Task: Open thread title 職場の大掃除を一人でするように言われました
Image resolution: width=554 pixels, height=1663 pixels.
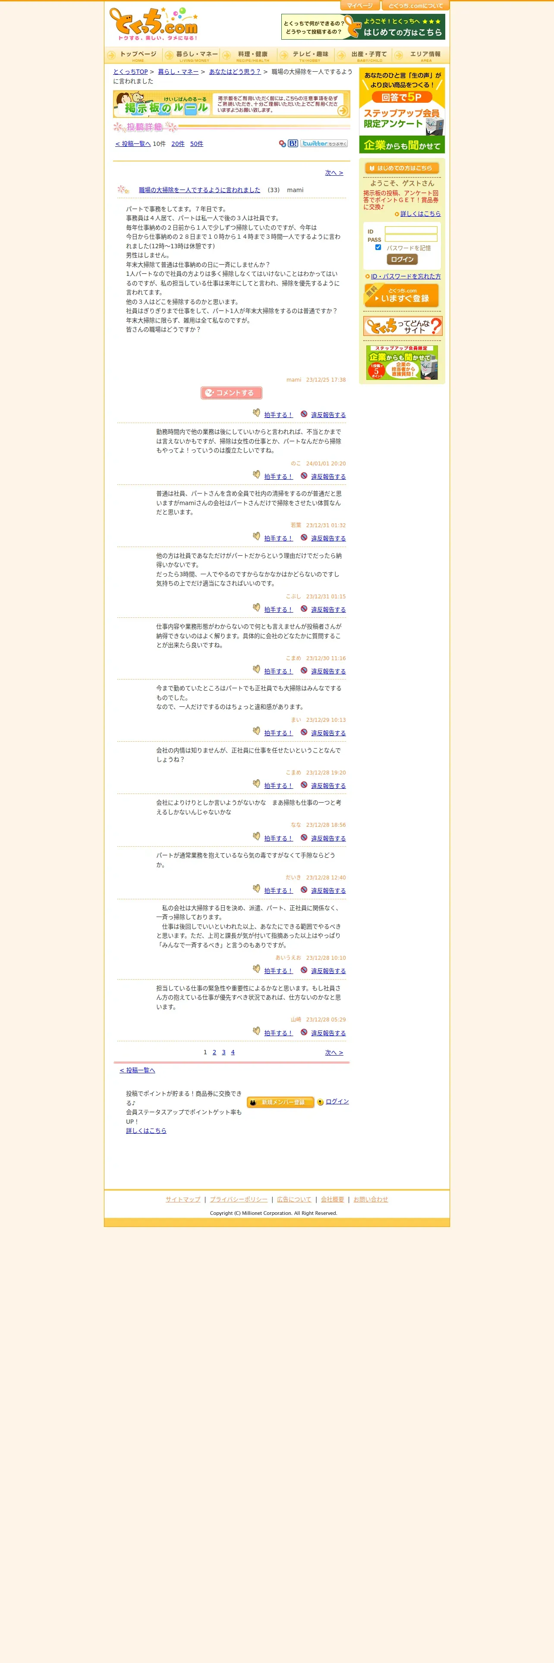Action: click(200, 190)
